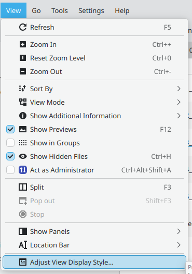192x274 pixels.
Task: Open the Go menu
Action: [x=36, y=11]
